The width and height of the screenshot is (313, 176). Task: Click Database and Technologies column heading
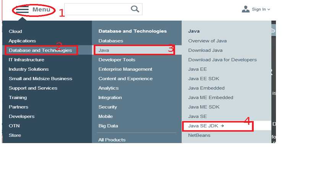tap(133, 31)
